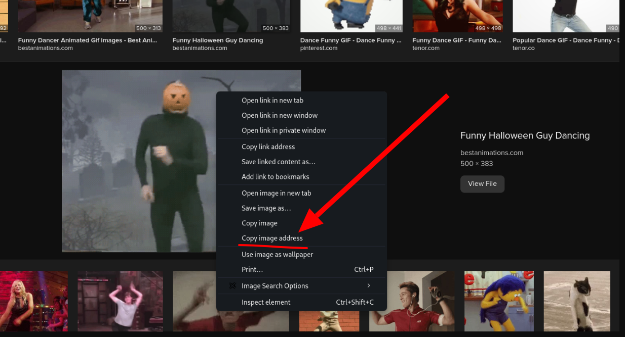Click Save image as menu entry

pos(266,208)
